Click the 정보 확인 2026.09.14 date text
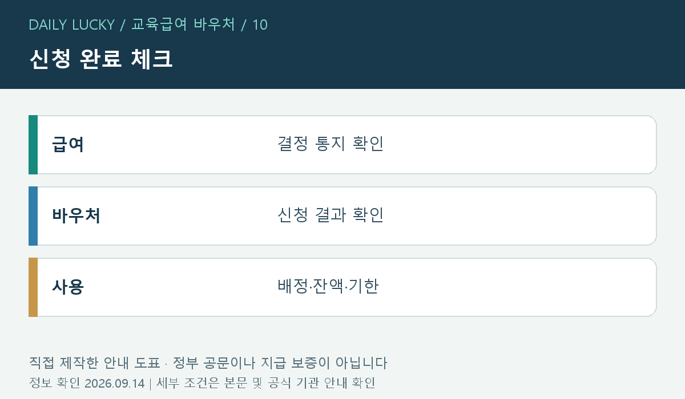This screenshot has width=685, height=399. pyautogui.click(x=87, y=383)
